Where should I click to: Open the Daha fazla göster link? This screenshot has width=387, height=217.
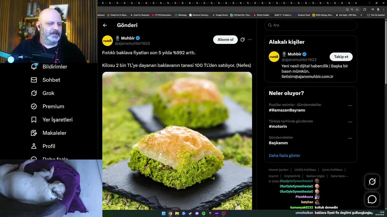(x=285, y=156)
